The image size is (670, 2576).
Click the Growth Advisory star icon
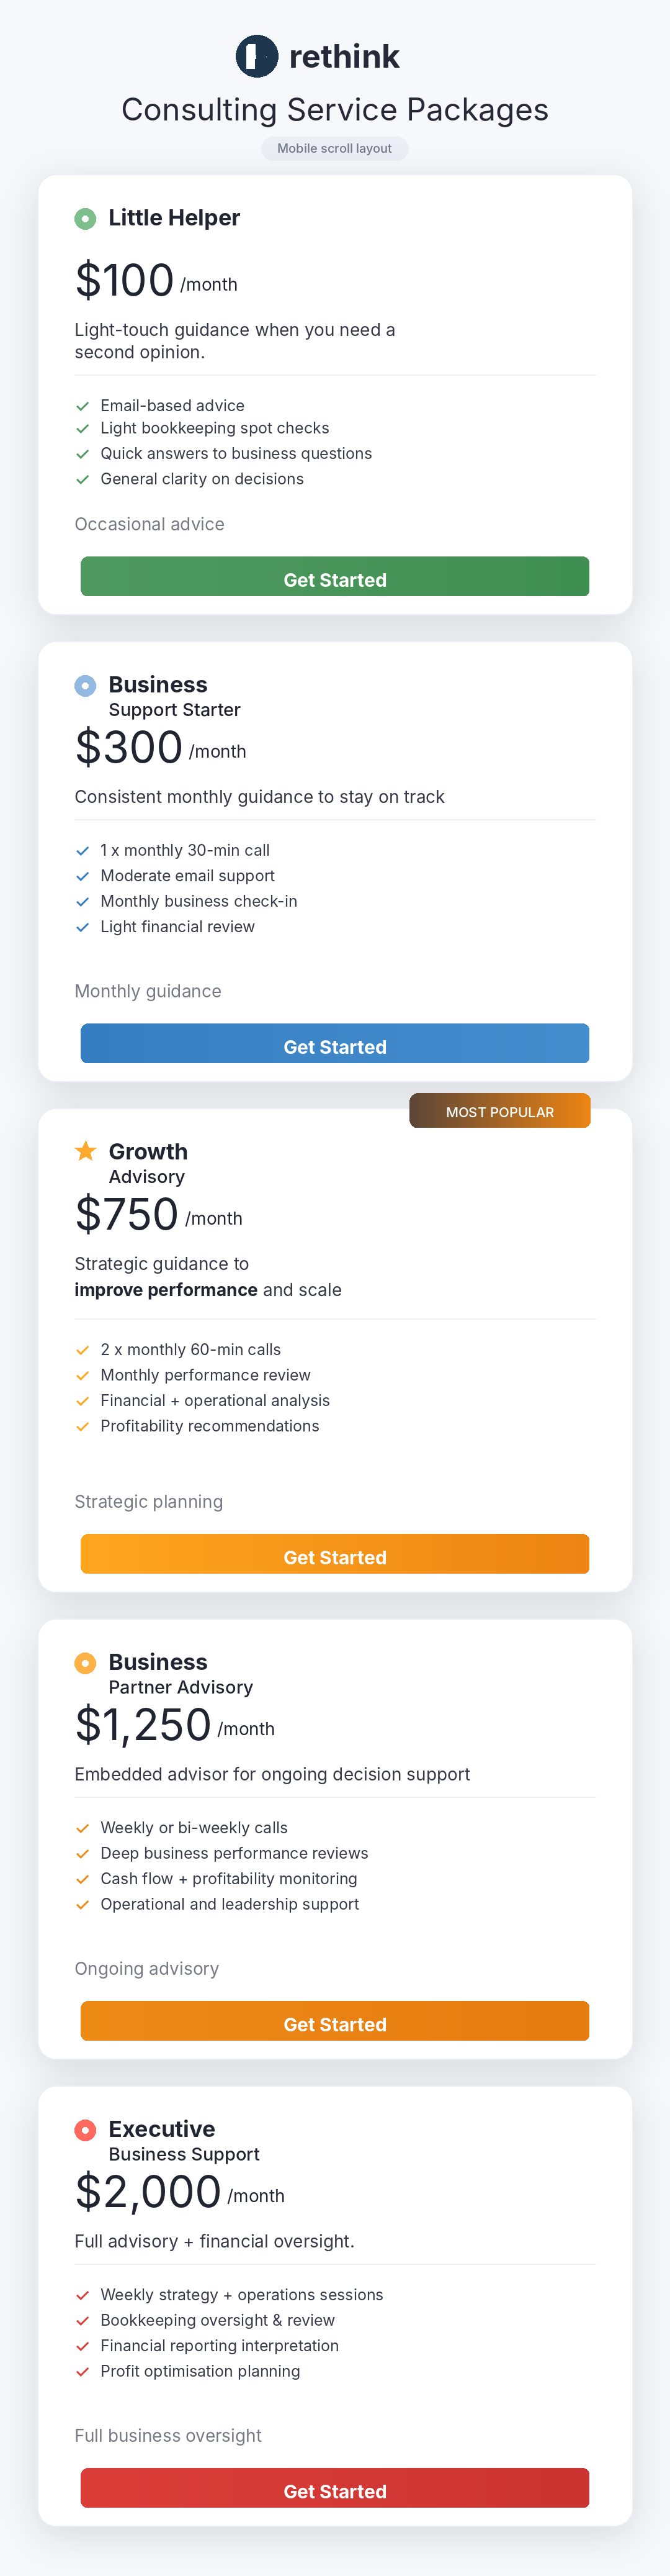(x=86, y=1151)
